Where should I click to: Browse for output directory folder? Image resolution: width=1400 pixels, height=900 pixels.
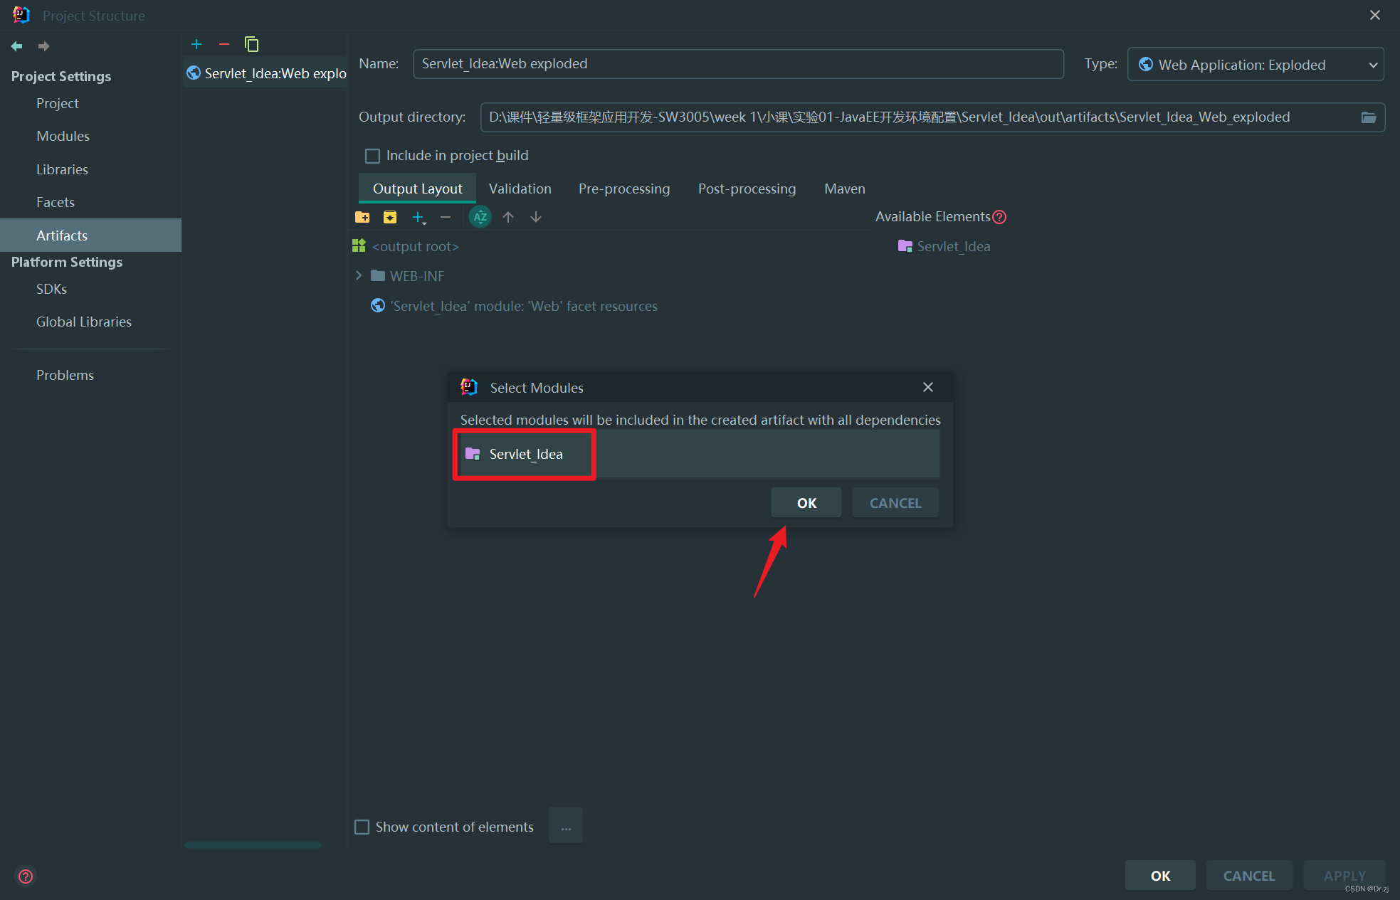pyautogui.click(x=1369, y=117)
